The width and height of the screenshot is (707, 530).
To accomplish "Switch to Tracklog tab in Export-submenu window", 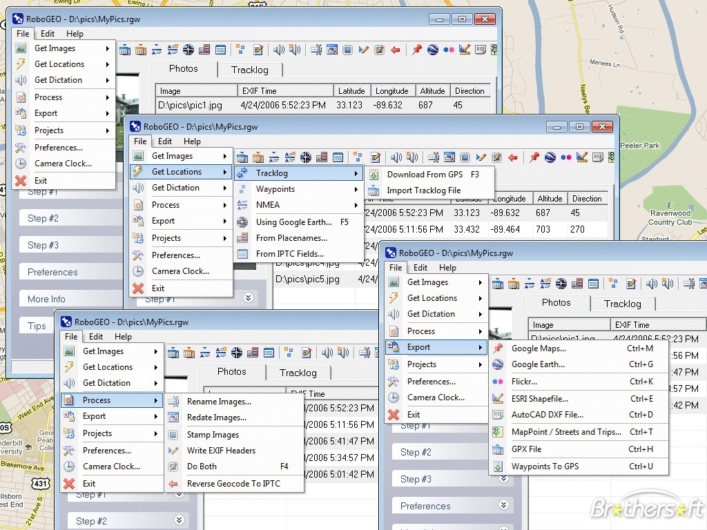I will point(623,304).
